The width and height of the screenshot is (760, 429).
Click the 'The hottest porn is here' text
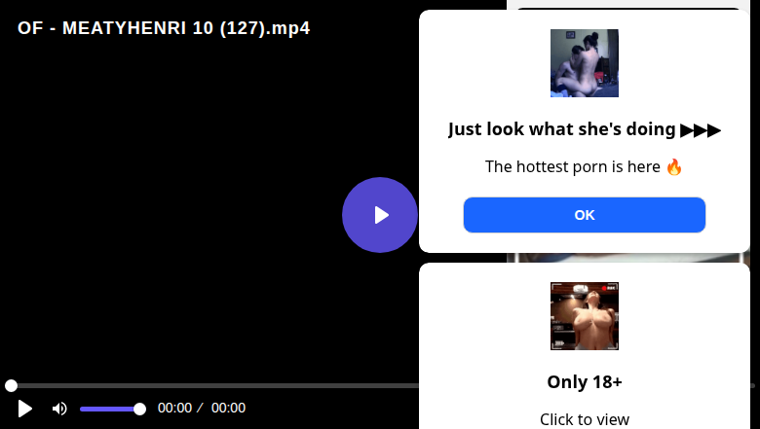click(572, 167)
